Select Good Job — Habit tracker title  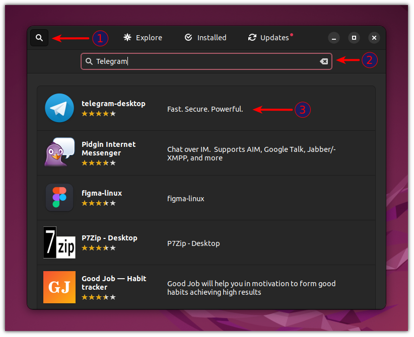(x=114, y=283)
